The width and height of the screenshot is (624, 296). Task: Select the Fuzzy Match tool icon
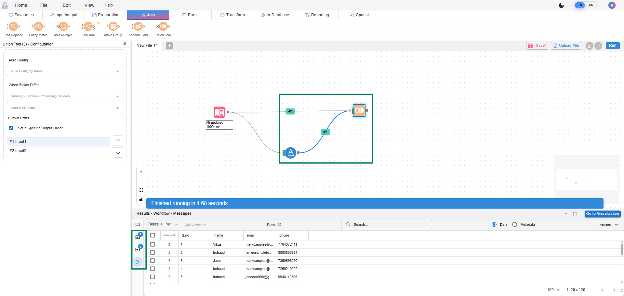coord(38,27)
